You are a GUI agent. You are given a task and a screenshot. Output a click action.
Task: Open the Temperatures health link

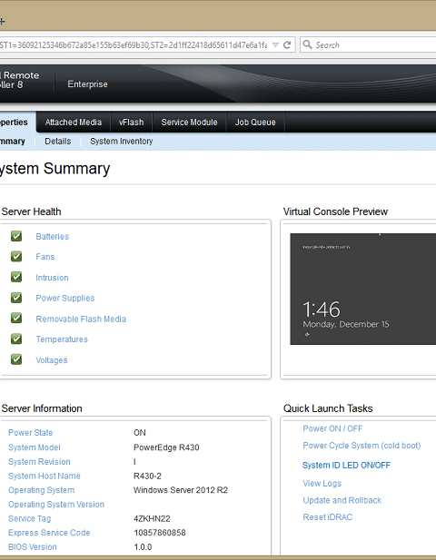pyautogui.click(x=62, y=339)
